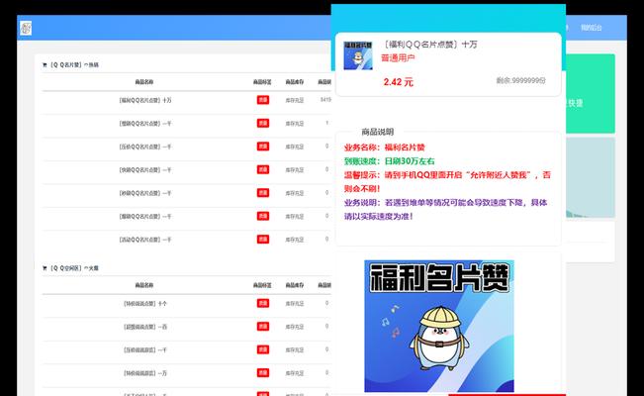Open the [福利QQ名片点赞] 十万 product row
This screenshot has height=396, width=644.
point(186,100)
